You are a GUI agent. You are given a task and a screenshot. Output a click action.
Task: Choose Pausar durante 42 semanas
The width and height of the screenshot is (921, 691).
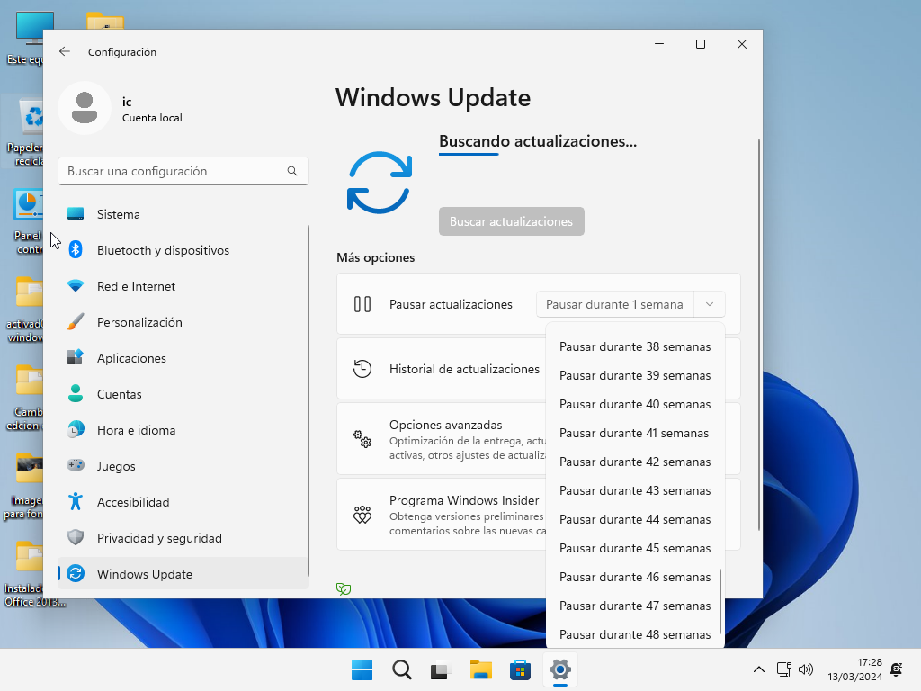pyautogui.click(x=635, y=462)
